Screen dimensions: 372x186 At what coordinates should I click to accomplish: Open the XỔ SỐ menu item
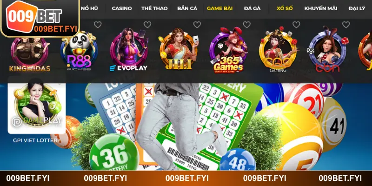point(285,8)
